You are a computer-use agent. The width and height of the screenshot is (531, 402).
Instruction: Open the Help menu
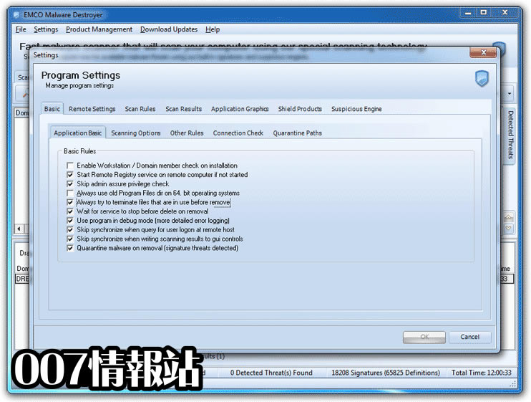213,29
